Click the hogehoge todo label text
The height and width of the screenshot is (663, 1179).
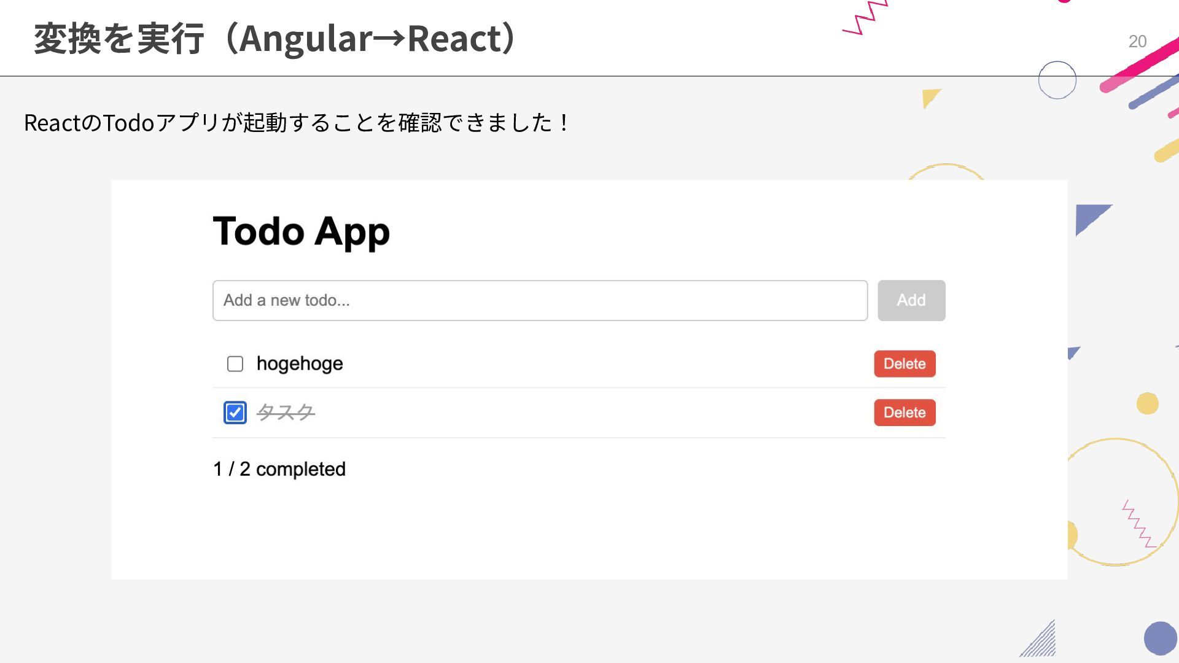click(300, 364)
